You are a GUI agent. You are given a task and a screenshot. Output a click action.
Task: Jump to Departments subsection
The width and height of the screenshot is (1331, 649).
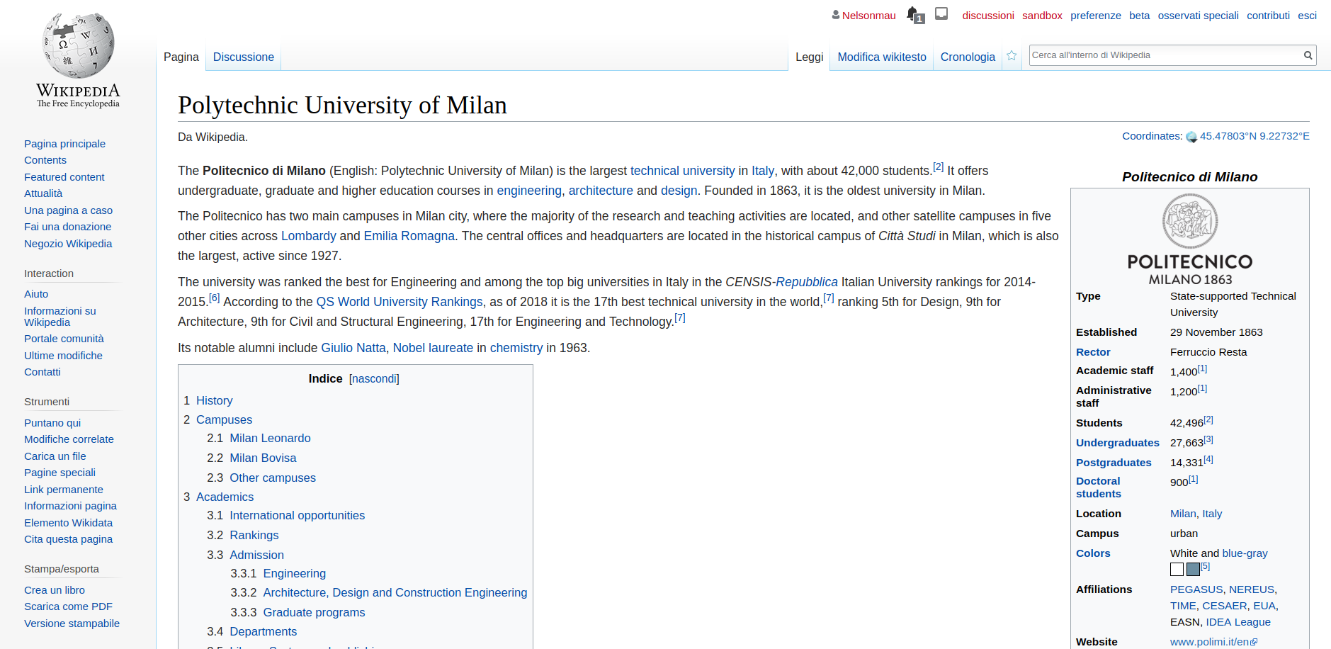(x=263, y=631)
